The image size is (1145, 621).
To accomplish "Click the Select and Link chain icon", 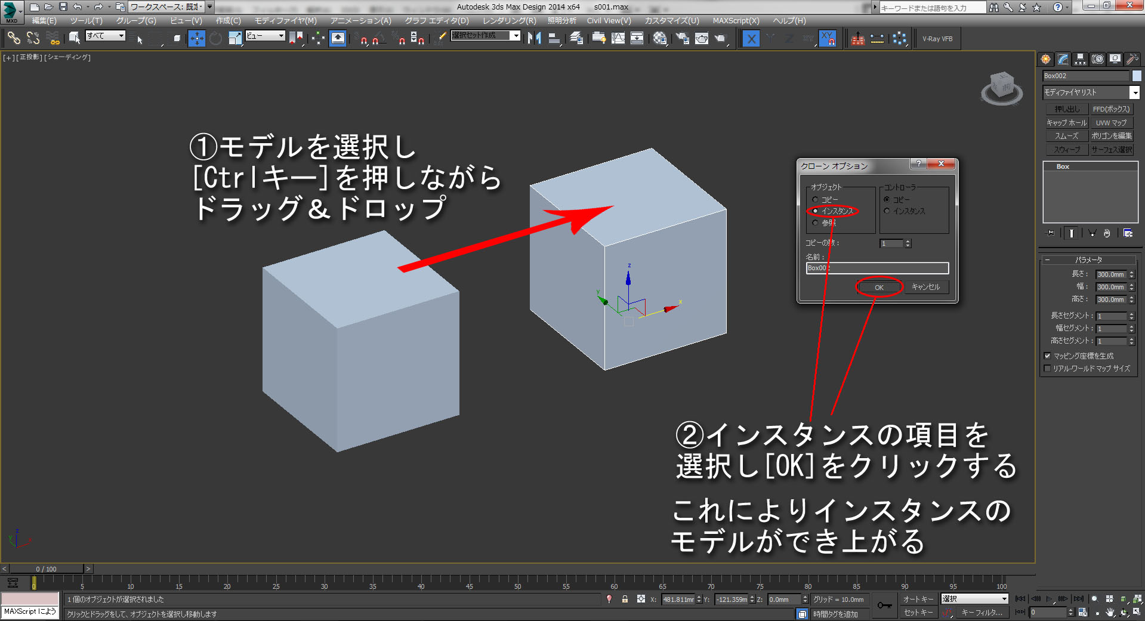I will pos(13,39).
